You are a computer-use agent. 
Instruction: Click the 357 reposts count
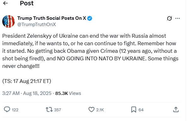pos(57,110)
